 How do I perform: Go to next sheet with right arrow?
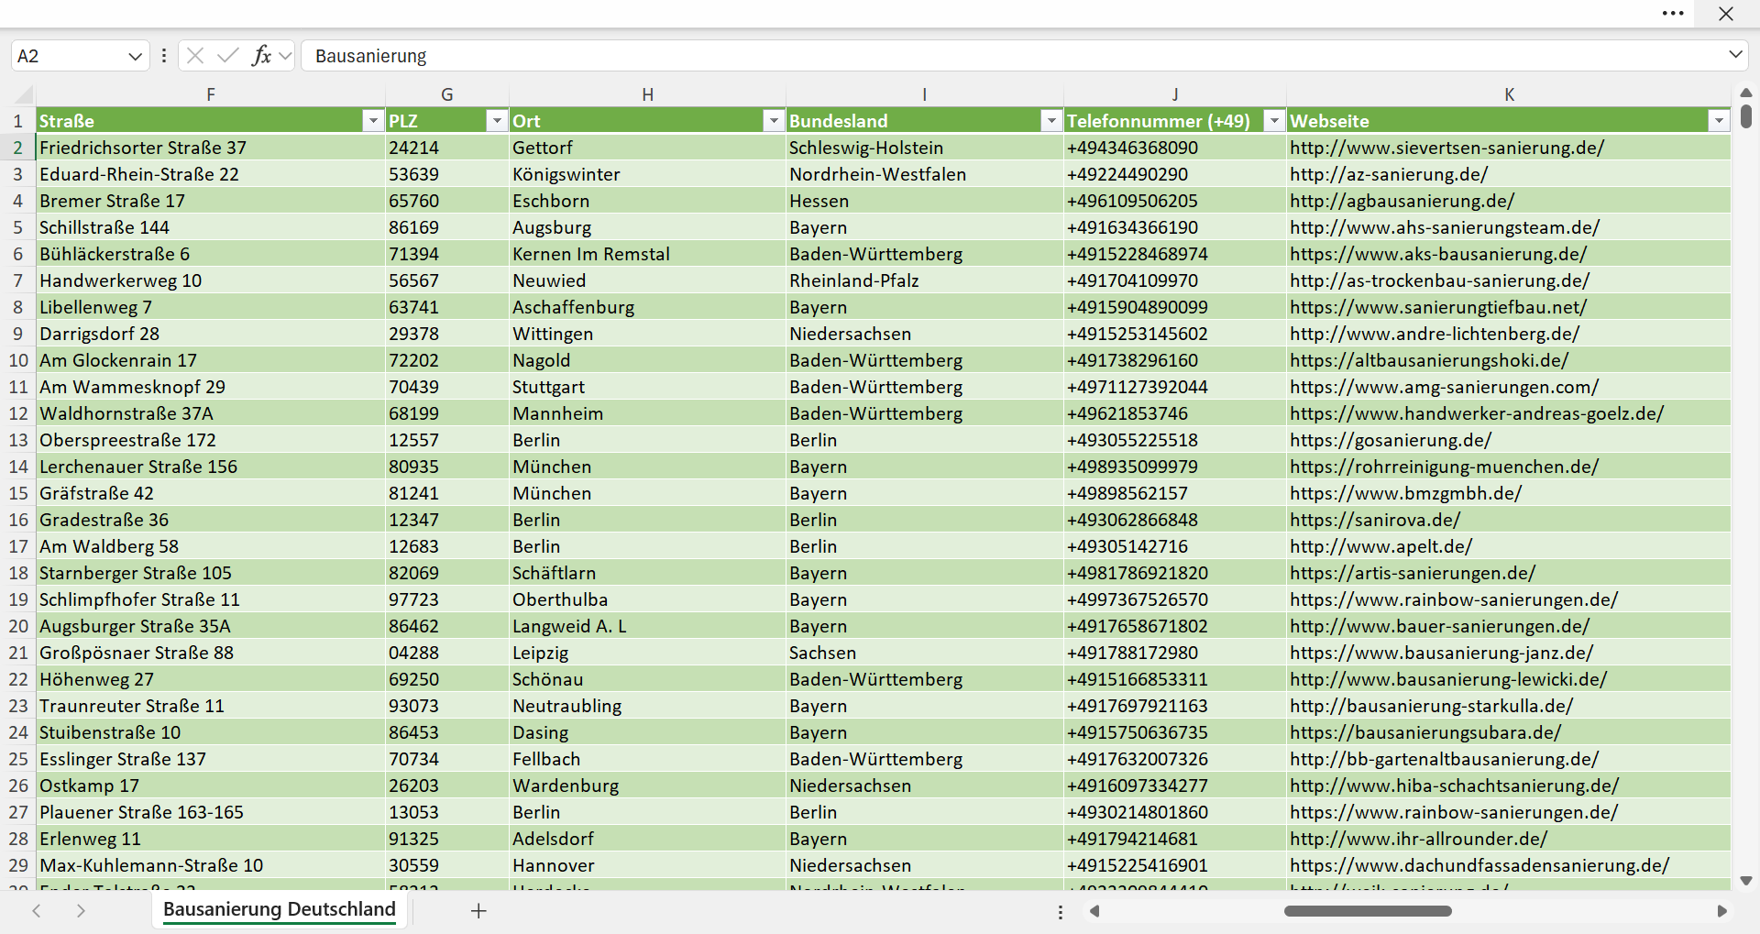[81, 910]
